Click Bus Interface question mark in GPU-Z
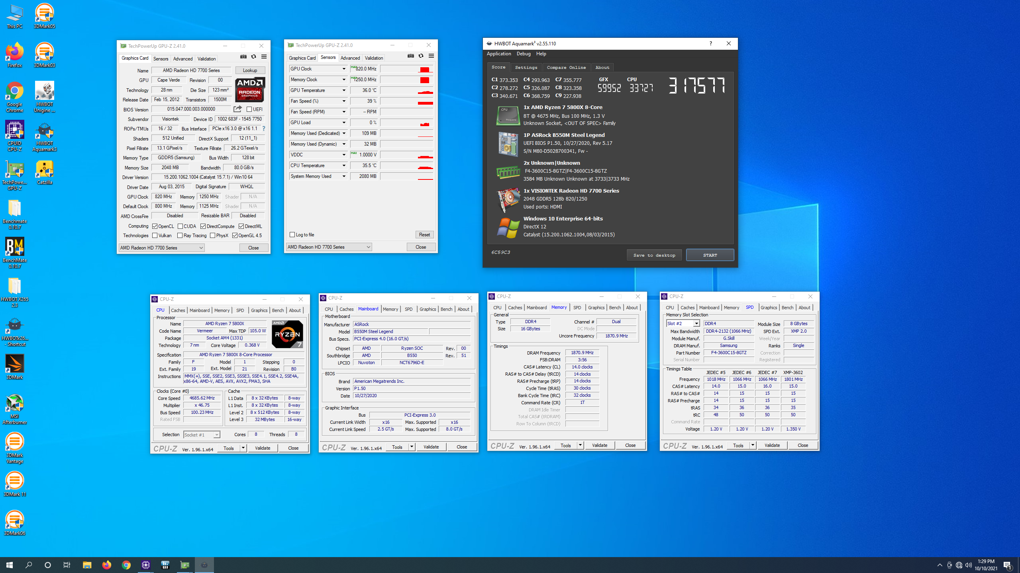Image resolution: width=1020 pixels, height=573 pixels. (263, 129)
